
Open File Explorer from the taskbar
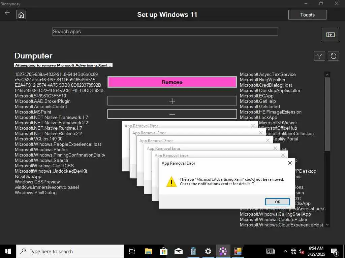click(149, 251)
